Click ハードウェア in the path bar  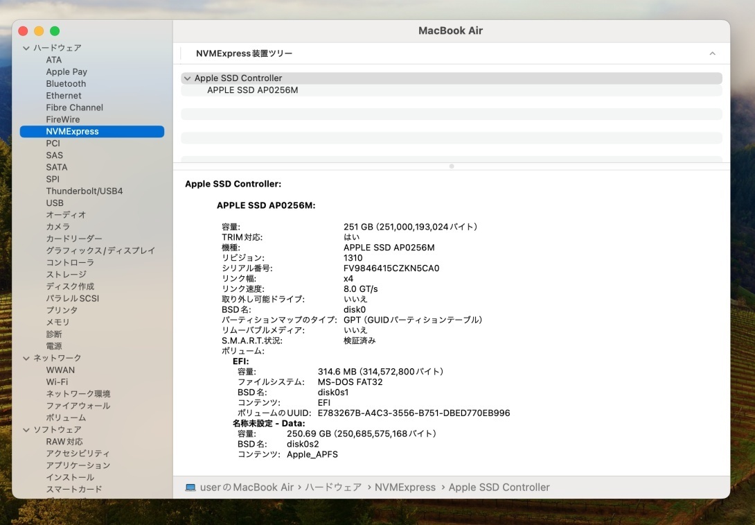[x=333, y=488]
